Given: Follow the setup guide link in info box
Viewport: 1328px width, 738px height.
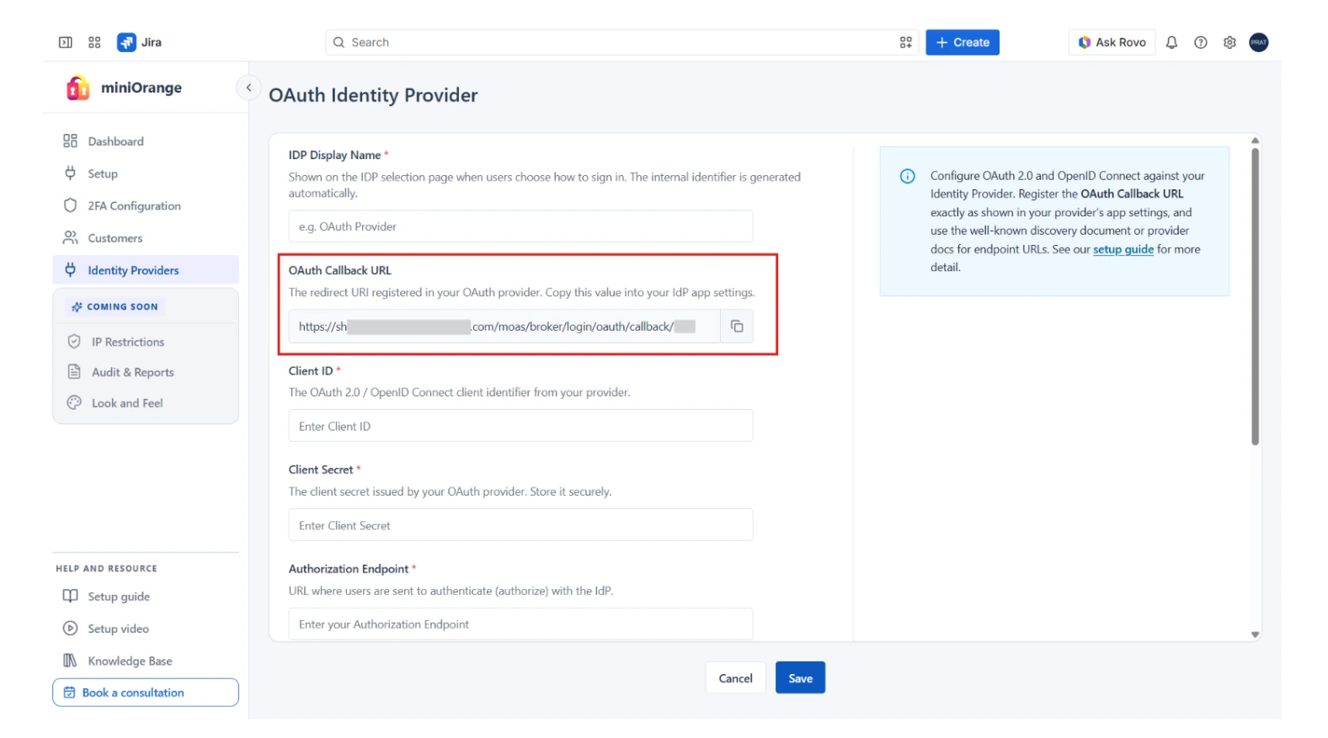Looking at the screenshot, I should click(x=1123, y=249).
